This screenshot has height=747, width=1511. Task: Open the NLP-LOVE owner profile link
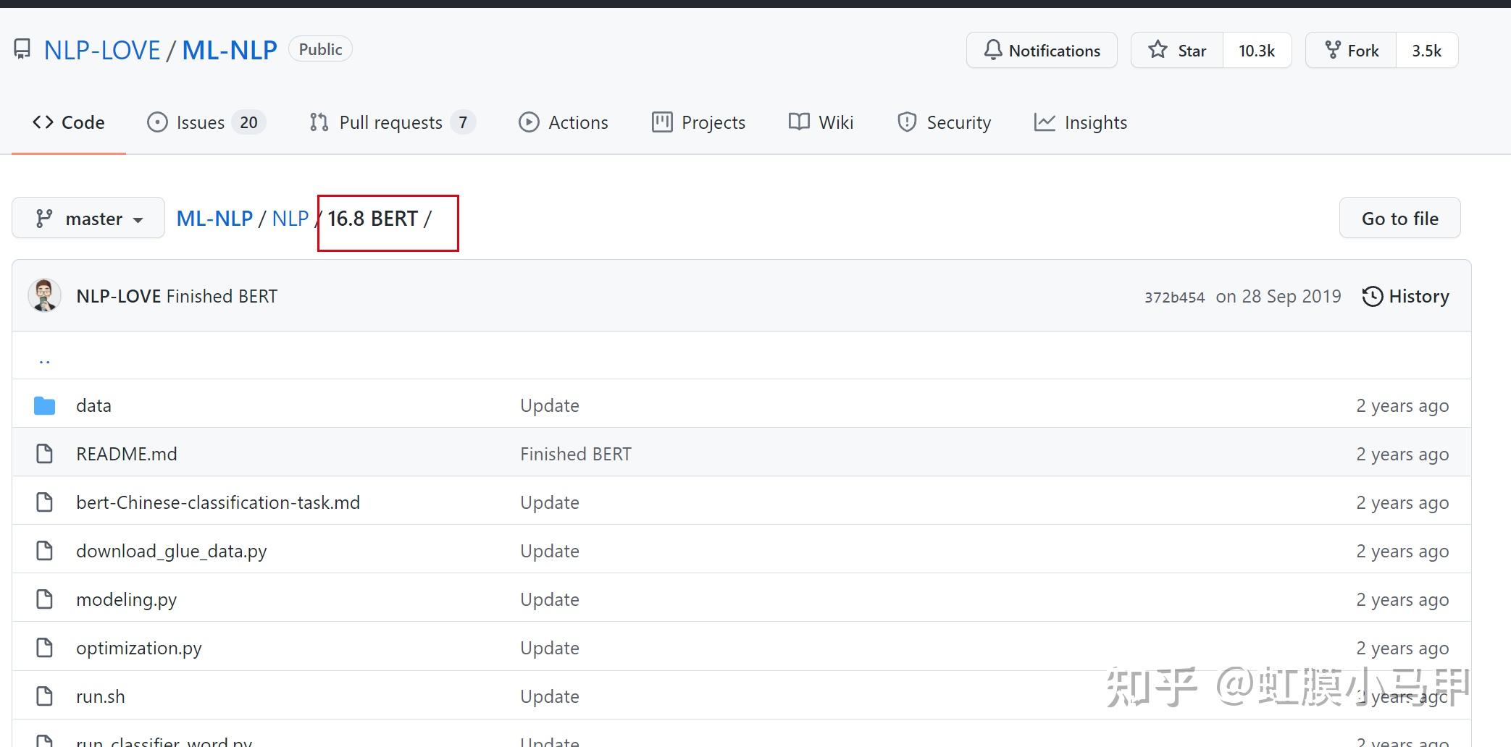click(102, 50)
